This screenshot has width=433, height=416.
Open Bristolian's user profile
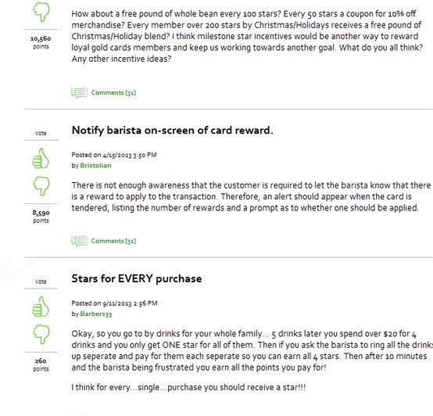[95, 166]
